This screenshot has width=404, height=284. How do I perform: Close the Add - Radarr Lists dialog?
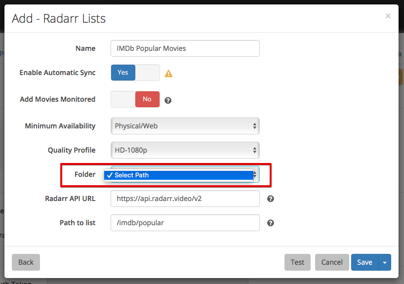coord(388,16)
